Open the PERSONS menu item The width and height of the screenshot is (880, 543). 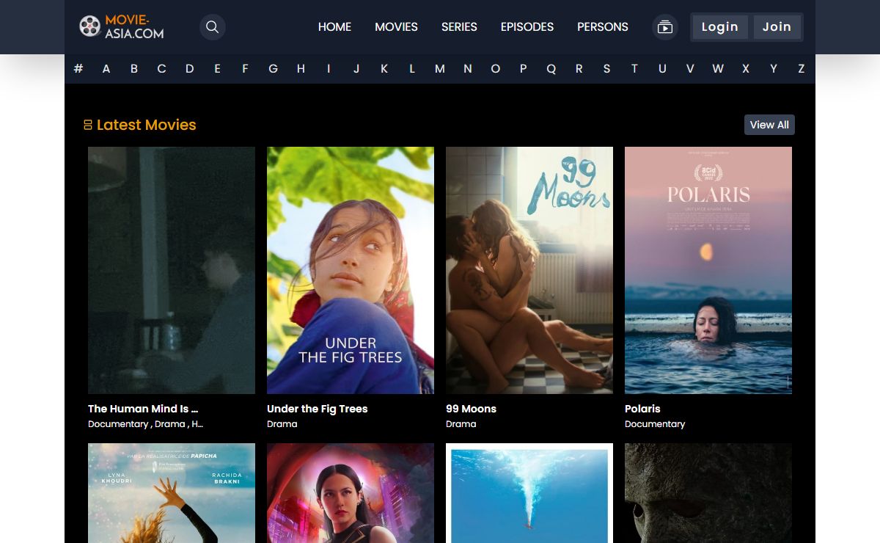602,27
